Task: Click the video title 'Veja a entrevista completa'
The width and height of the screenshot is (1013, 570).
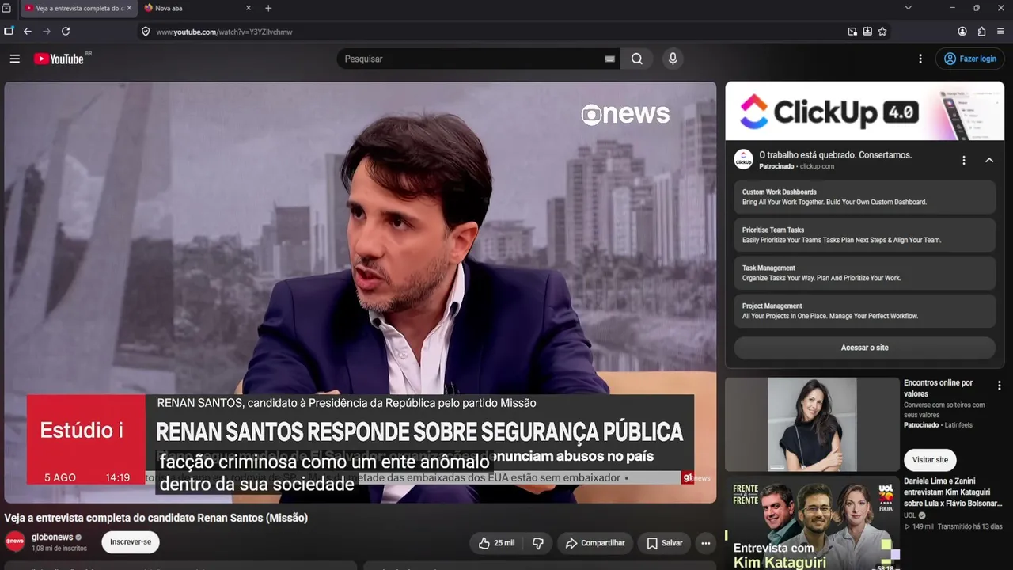Action: pyautogui.click(x=156, y=518)
